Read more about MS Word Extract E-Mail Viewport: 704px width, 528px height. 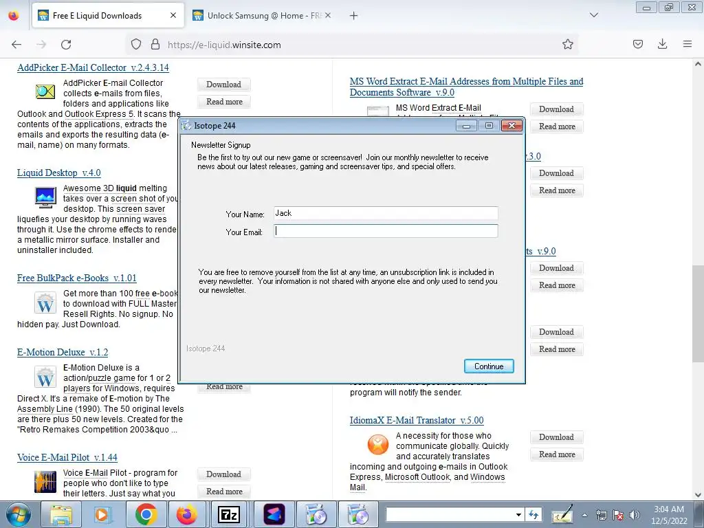click(557, 126)
